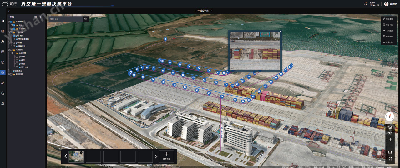Click the switch icon next to 广州南沙港 title
This screenshot has width=400, height=168.
[x=211, y=11]
